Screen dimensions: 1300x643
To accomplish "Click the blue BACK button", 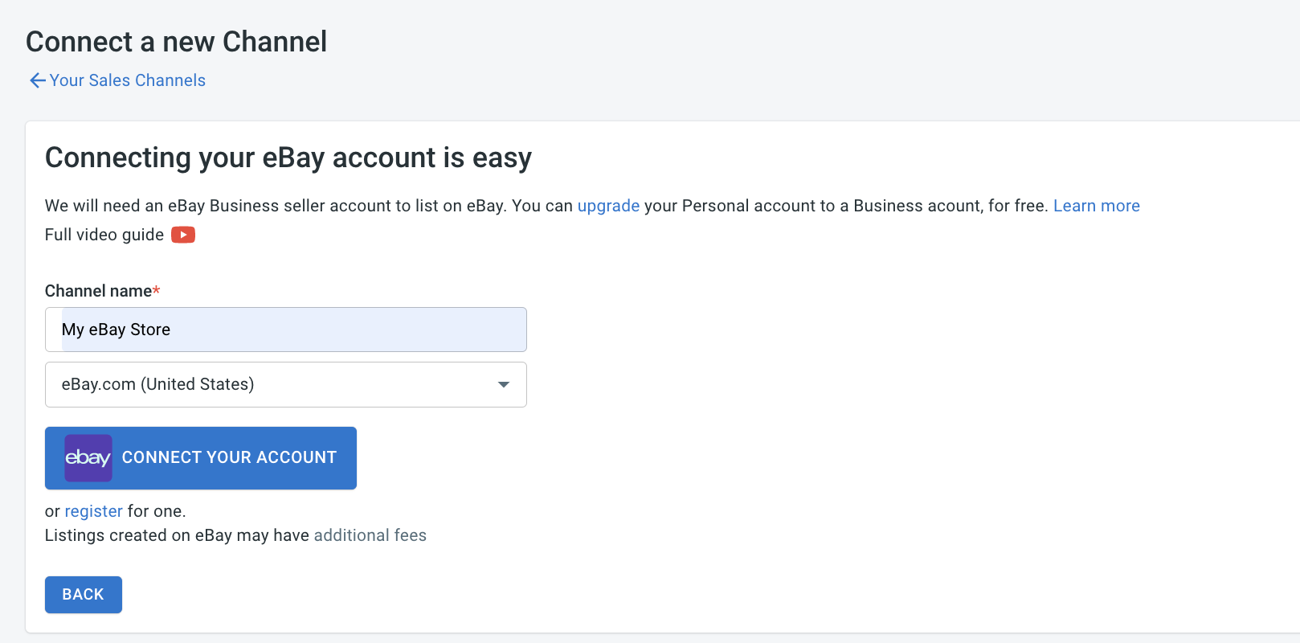I will [84, 595].
